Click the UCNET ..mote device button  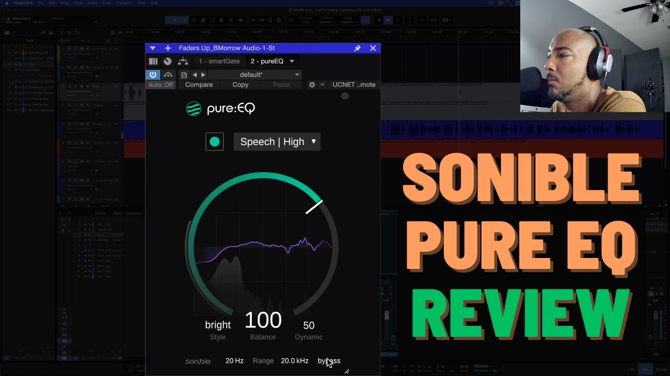354,85
